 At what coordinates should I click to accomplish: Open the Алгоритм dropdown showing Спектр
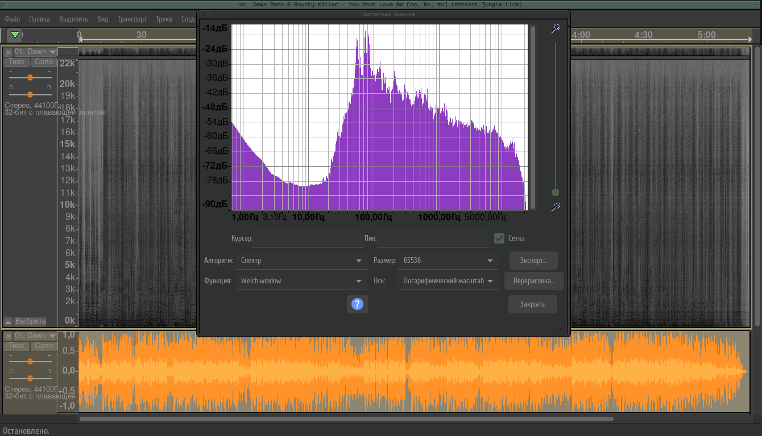[301, 261]
